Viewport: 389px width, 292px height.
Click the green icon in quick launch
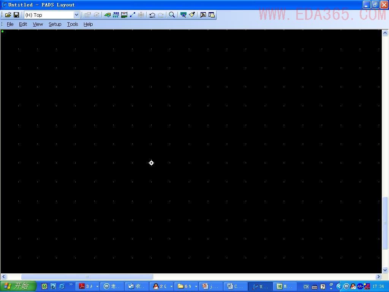point(44,286)
